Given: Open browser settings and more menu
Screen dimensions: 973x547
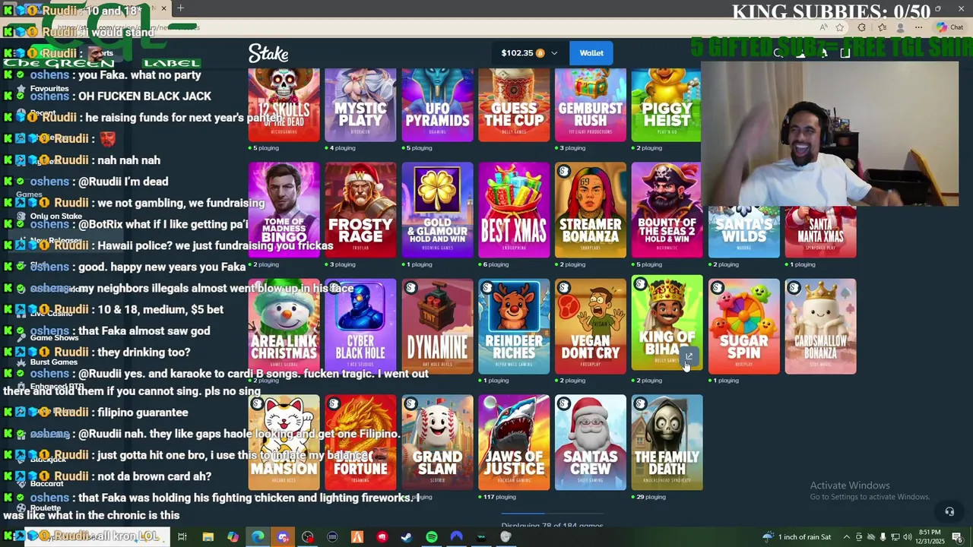Looking at the screenshot, I should coord(919,27).
